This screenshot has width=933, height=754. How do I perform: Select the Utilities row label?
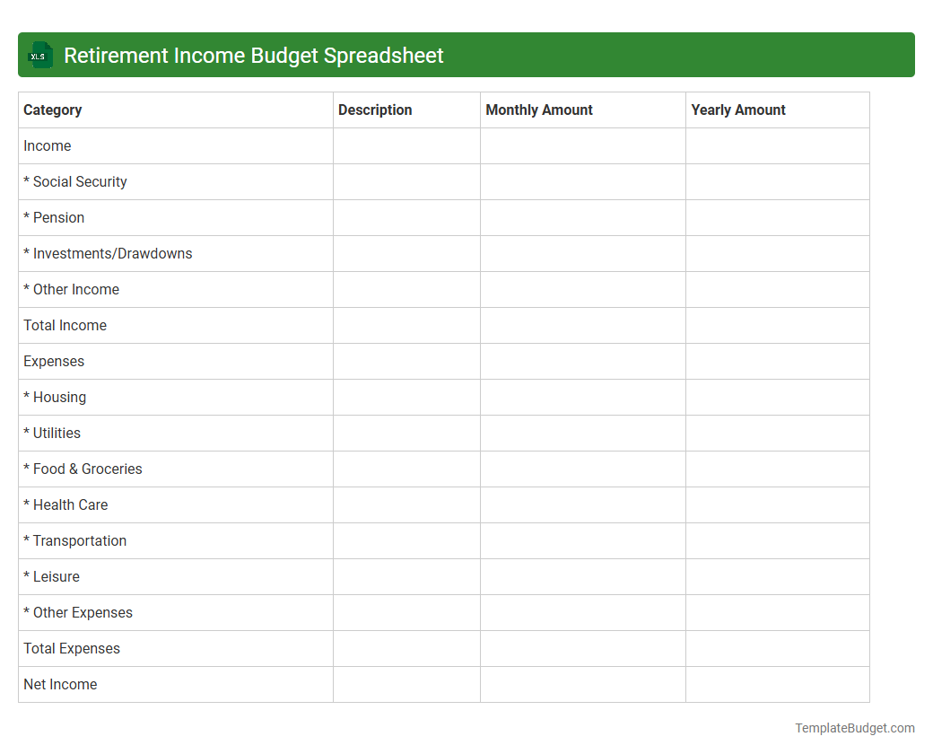(52, 433)
